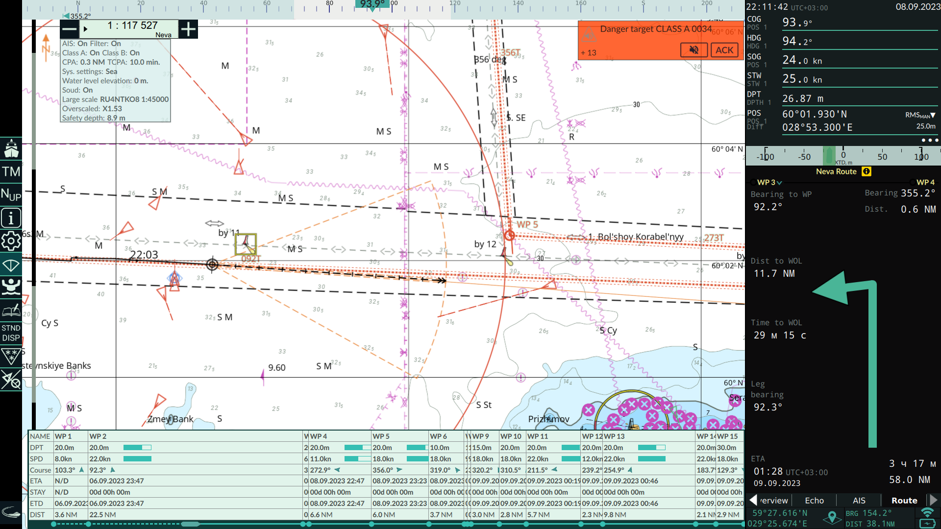This screenshot has width=941, height=529.
Task: Toggle North Up orientation button
Action: pos(11,194)
